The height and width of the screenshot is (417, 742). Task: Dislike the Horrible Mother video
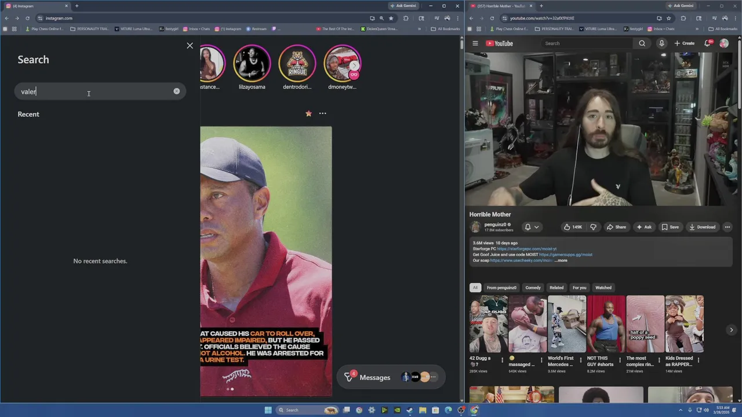click(x=593, y=227)
